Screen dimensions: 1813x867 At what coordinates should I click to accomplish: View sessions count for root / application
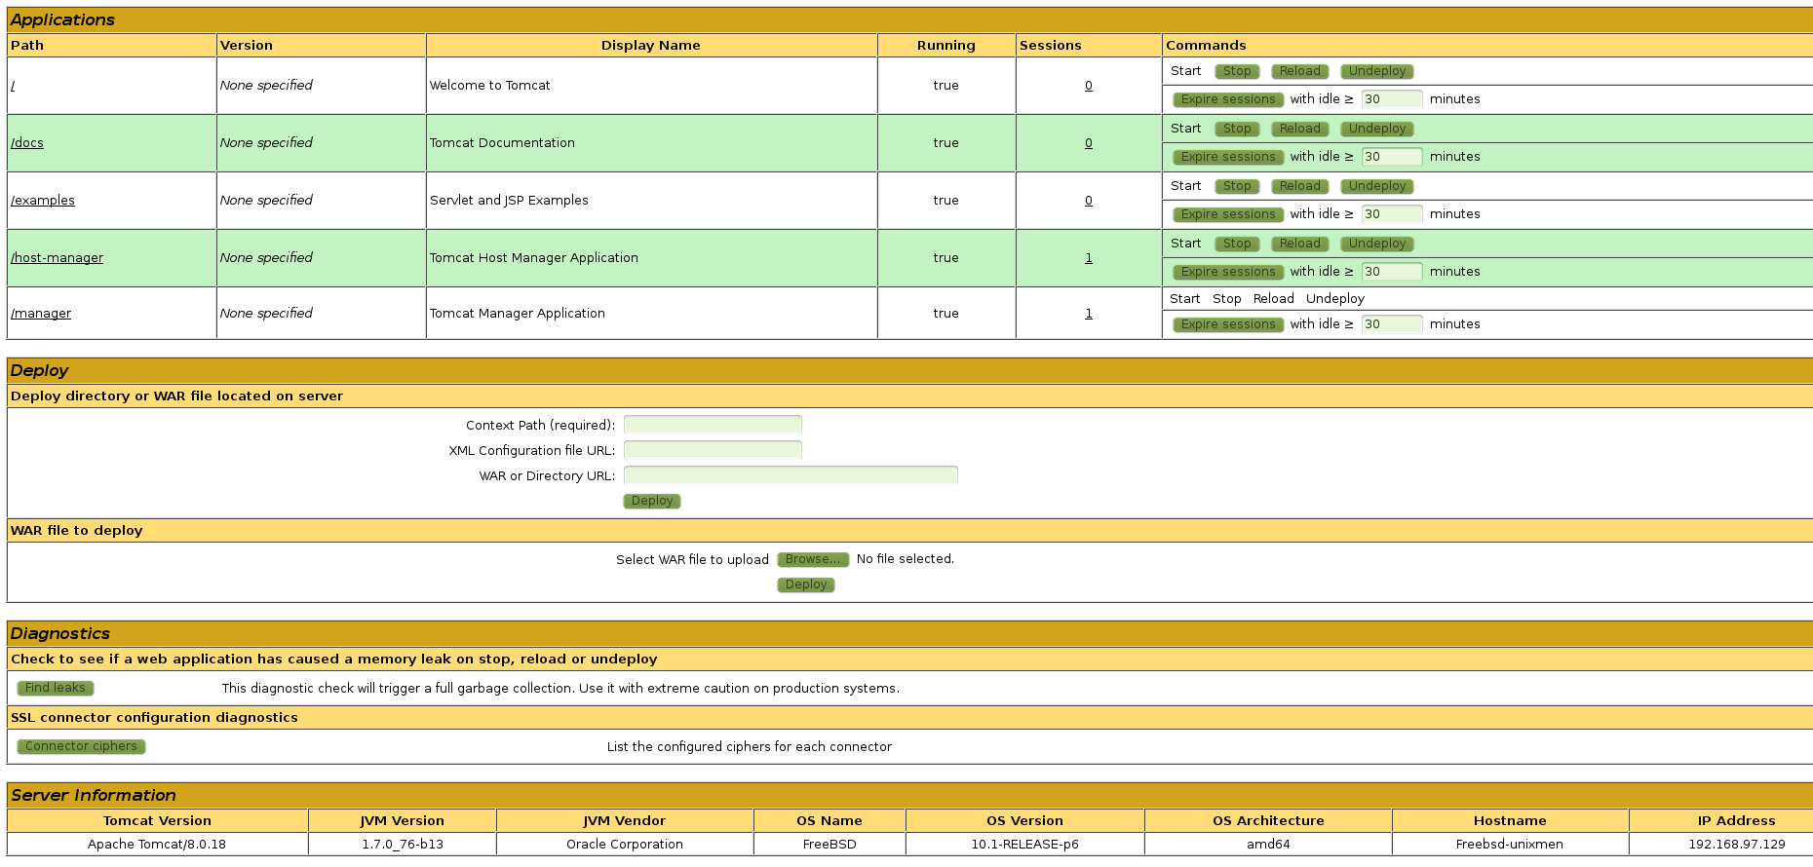[x=1089, y=86]
